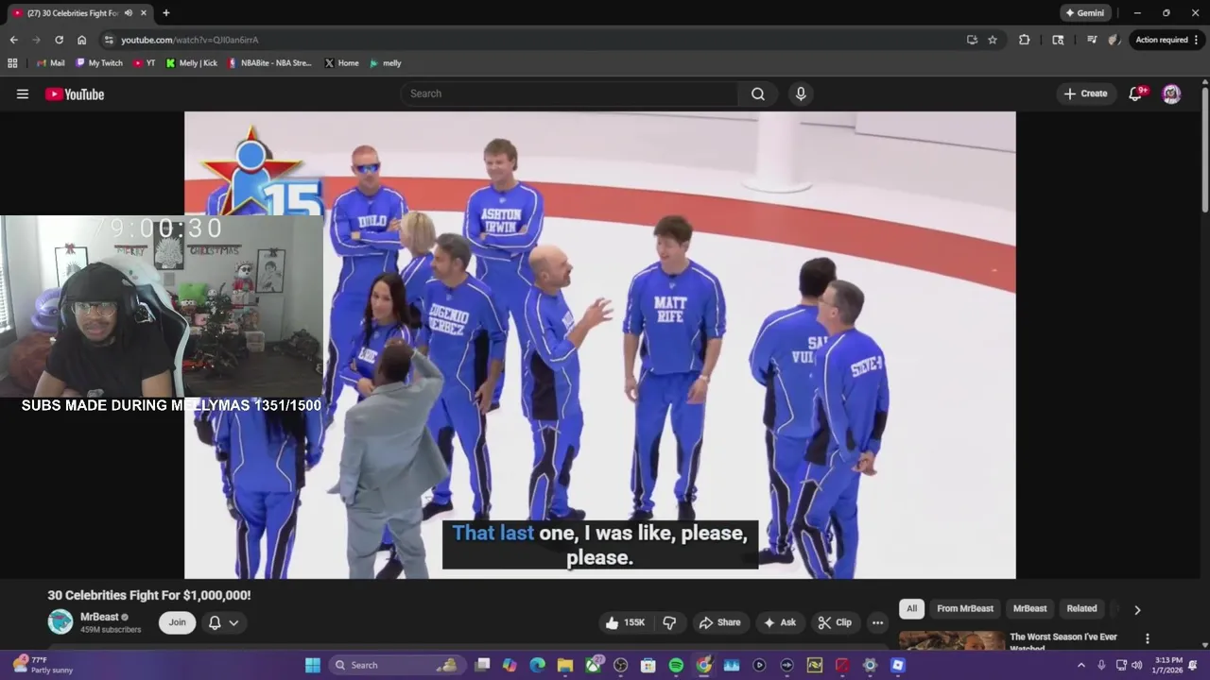Open options for The Worst Season video
This screenshot has height=680, width=1210.
[1148, 638]
